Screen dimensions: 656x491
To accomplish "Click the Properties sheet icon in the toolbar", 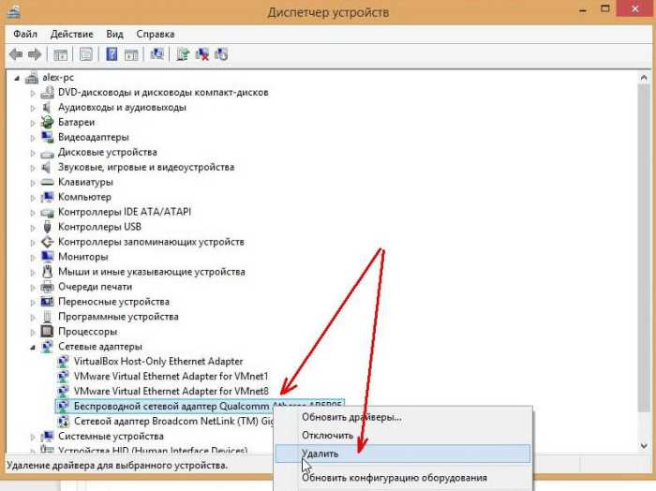I will pyautogui.click(x=86, y=54).
